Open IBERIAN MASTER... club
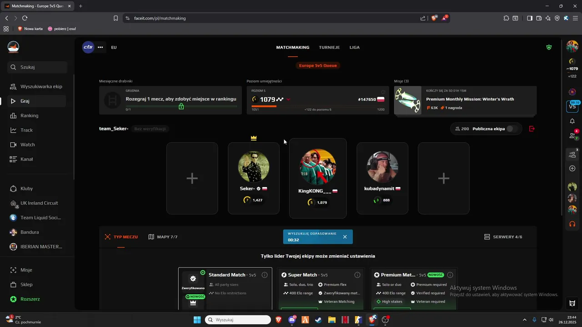Screen dimensions: 582x327 pyautogui.click(x=37, y=247)
